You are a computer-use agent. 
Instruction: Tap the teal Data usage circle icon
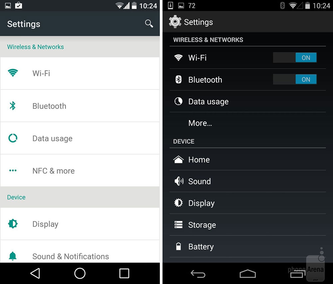tap(13, 138)
